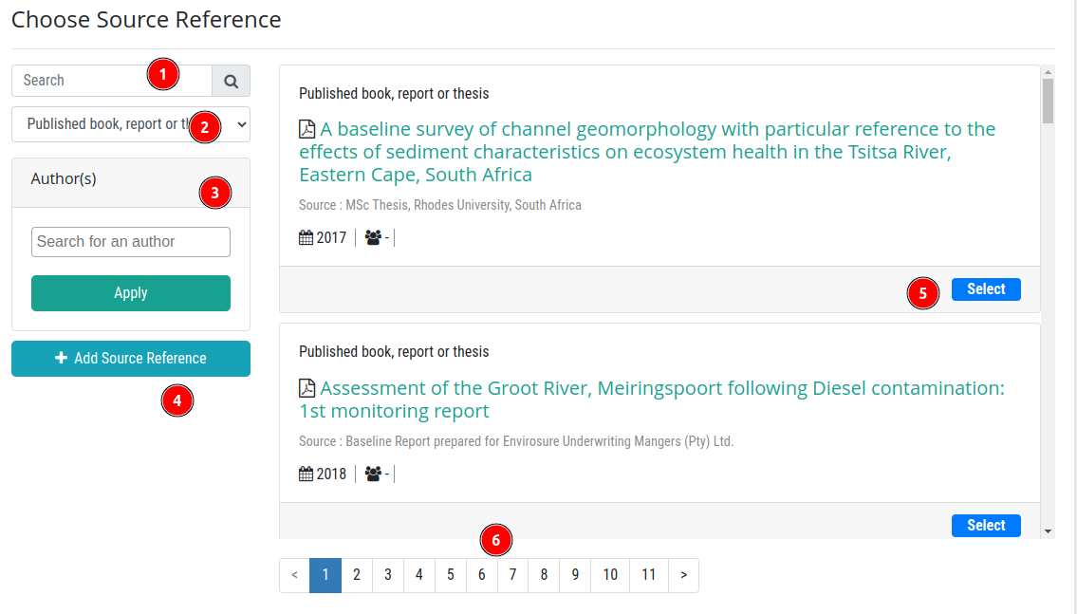Viewport: 1077px width, 614px height.
Task: Click the scrollbar down arrow of the results list
Action: pyautogui.click(x=1048, y=530)
